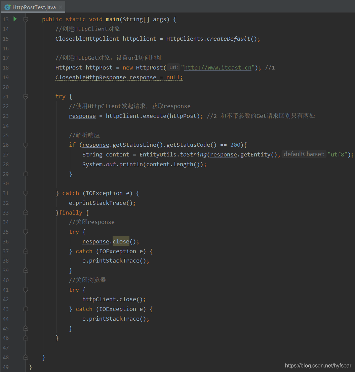Click the finally keyword on line 33
Viewport: 355px width, 372px height.
pyautogui.click(x=71, y=213)
